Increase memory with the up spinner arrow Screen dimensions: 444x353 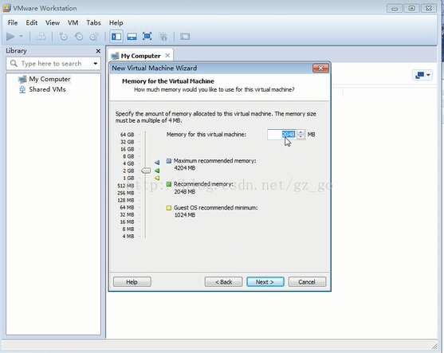(301, 132)
